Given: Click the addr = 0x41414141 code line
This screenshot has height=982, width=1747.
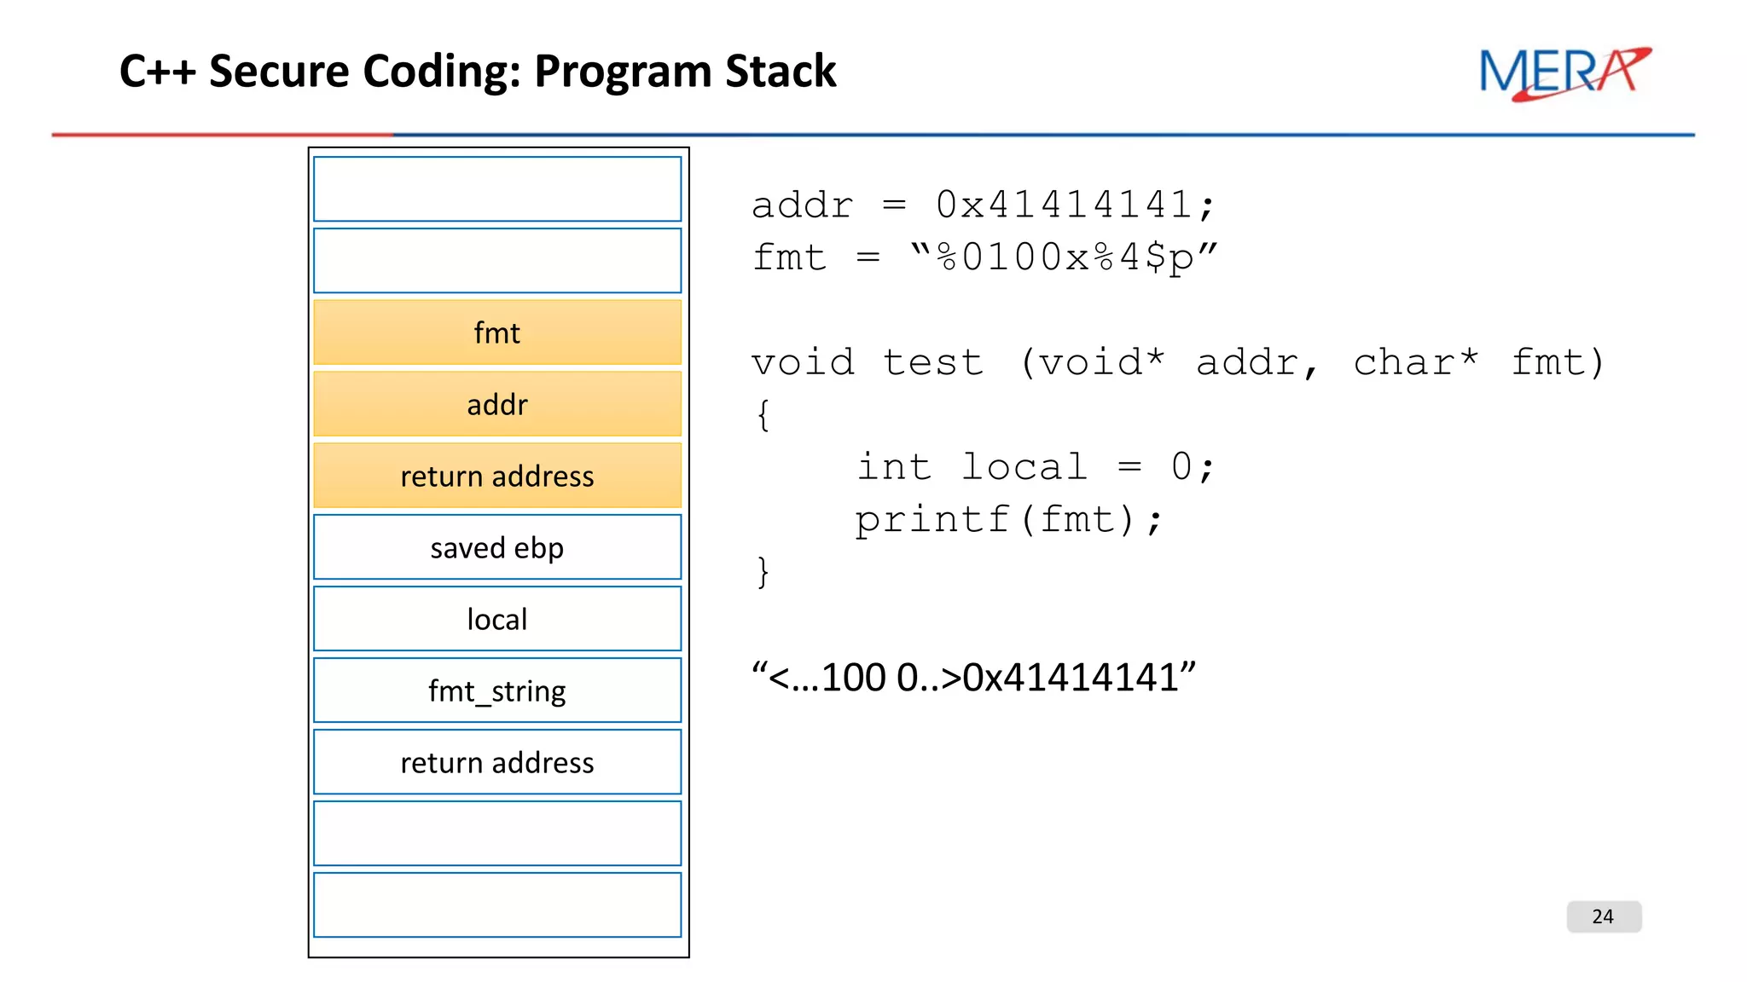Looking at the screenshot, I should 981,205.
